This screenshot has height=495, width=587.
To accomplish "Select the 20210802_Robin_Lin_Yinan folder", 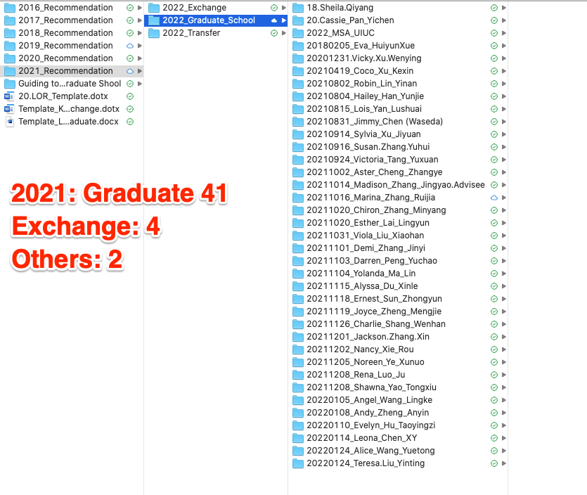I will (x=399, y=84).
